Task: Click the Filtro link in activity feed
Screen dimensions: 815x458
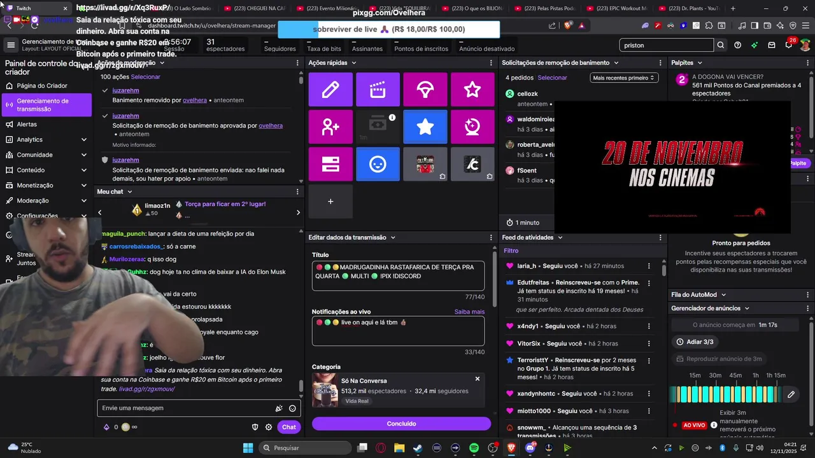Action: (511, 251)
